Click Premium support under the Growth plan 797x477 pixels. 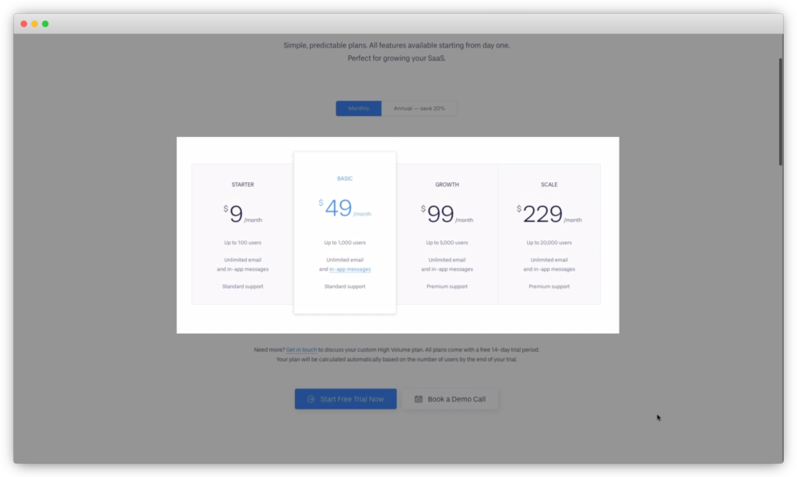(447, 286)
